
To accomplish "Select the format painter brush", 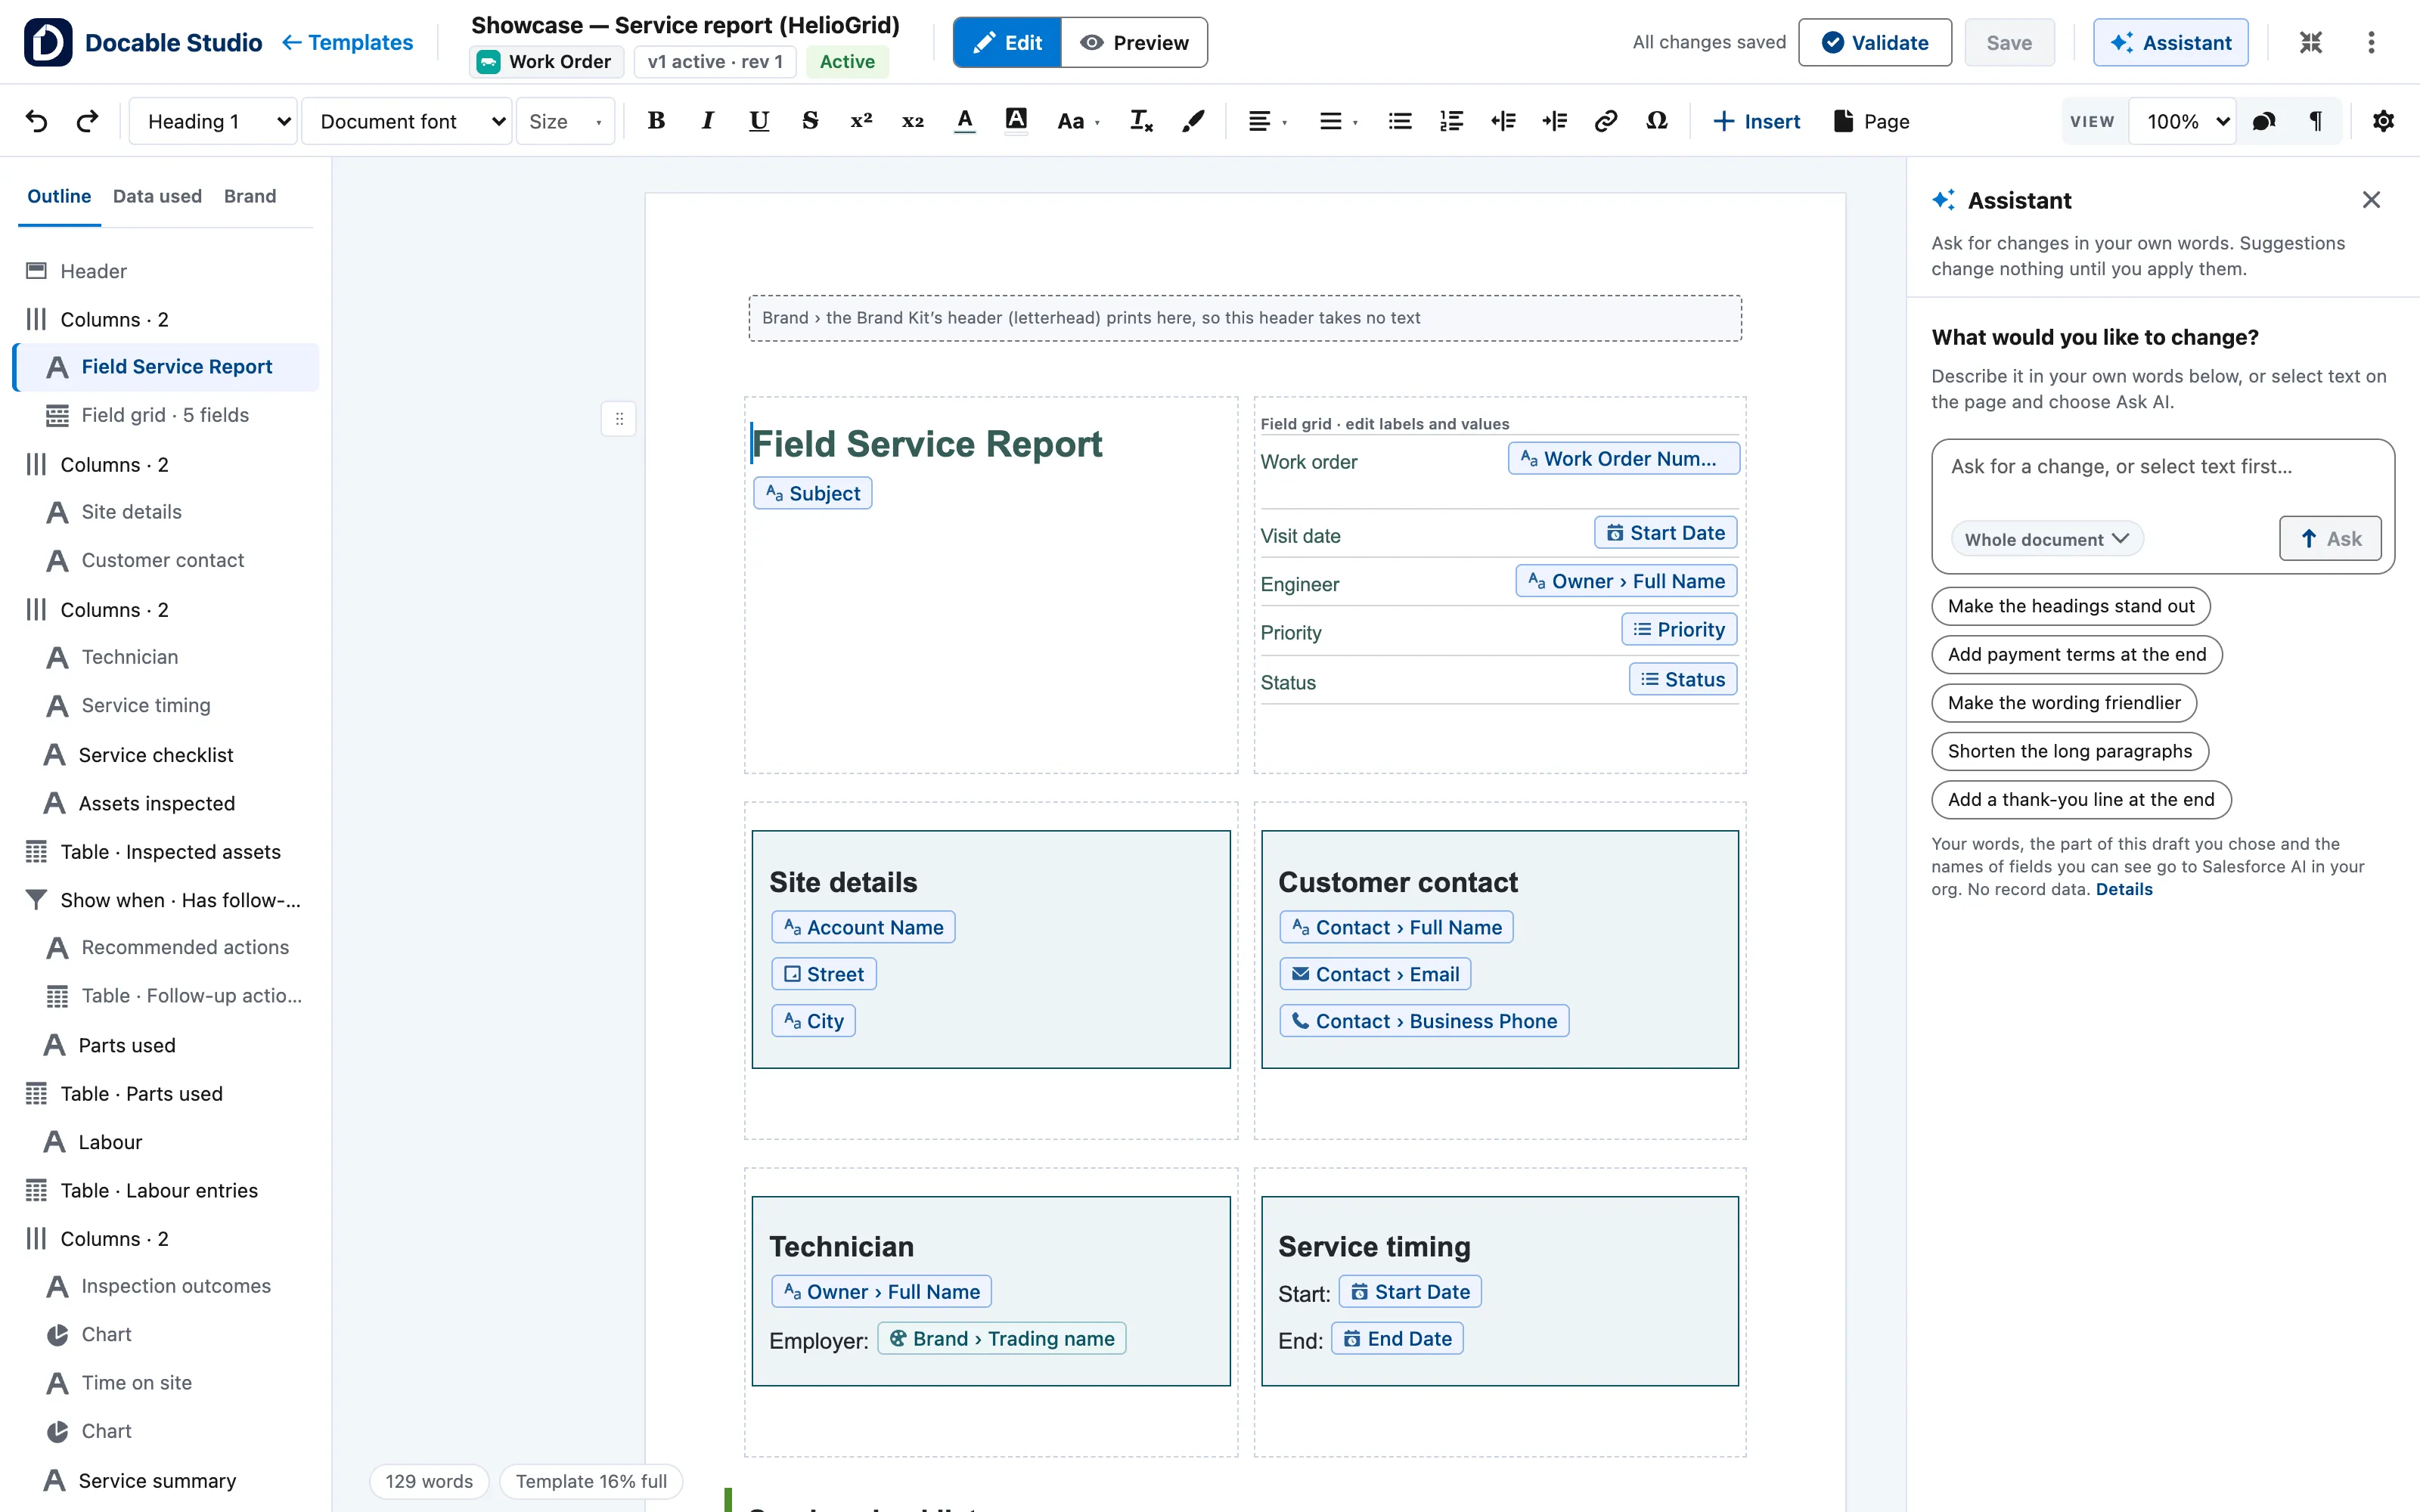I will 1193,121.
